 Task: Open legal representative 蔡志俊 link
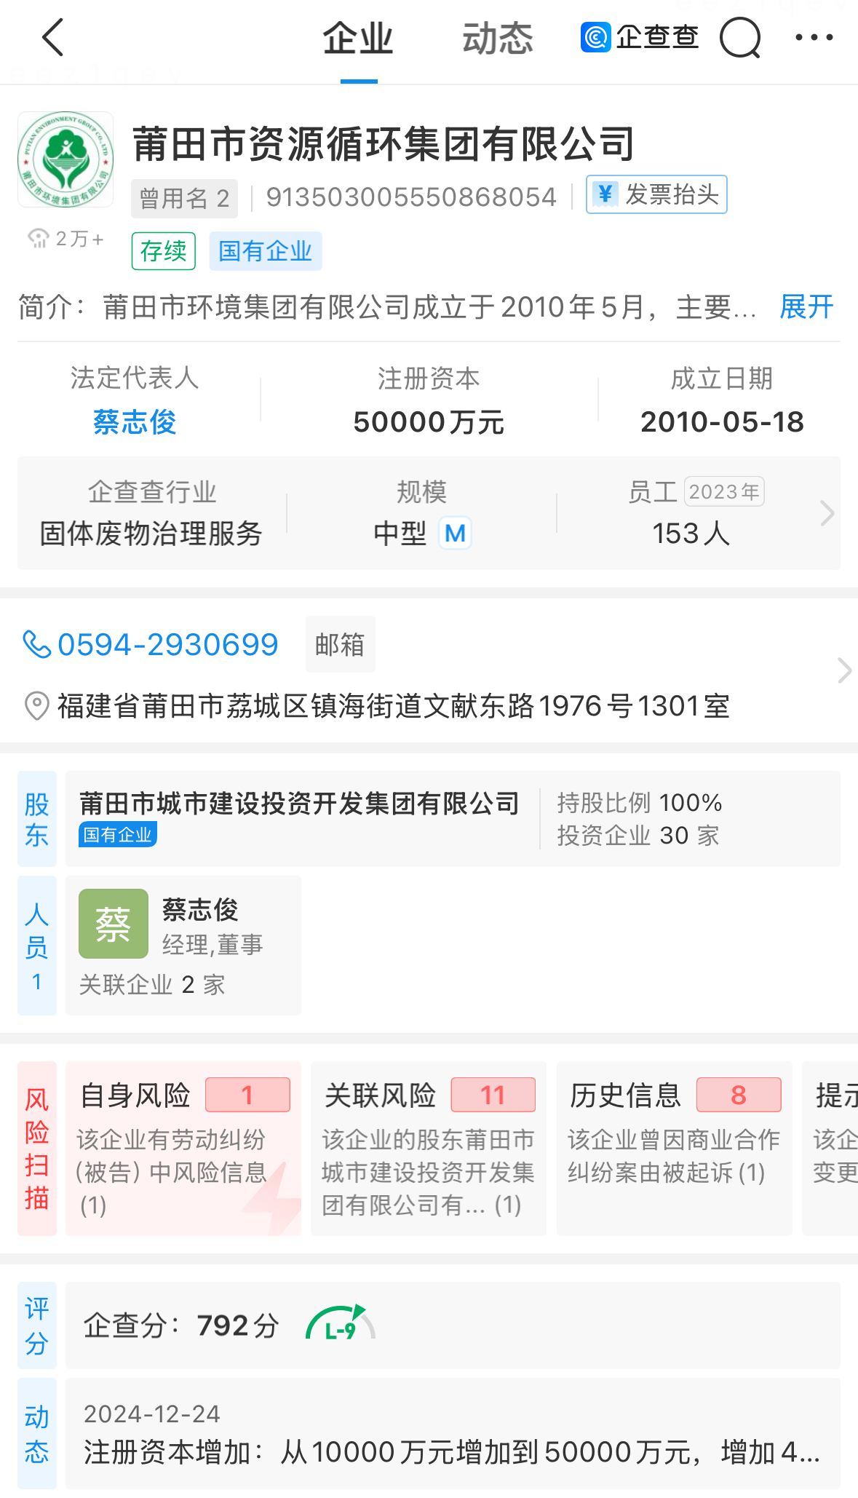pyautogui.click(x=135, y=422)
